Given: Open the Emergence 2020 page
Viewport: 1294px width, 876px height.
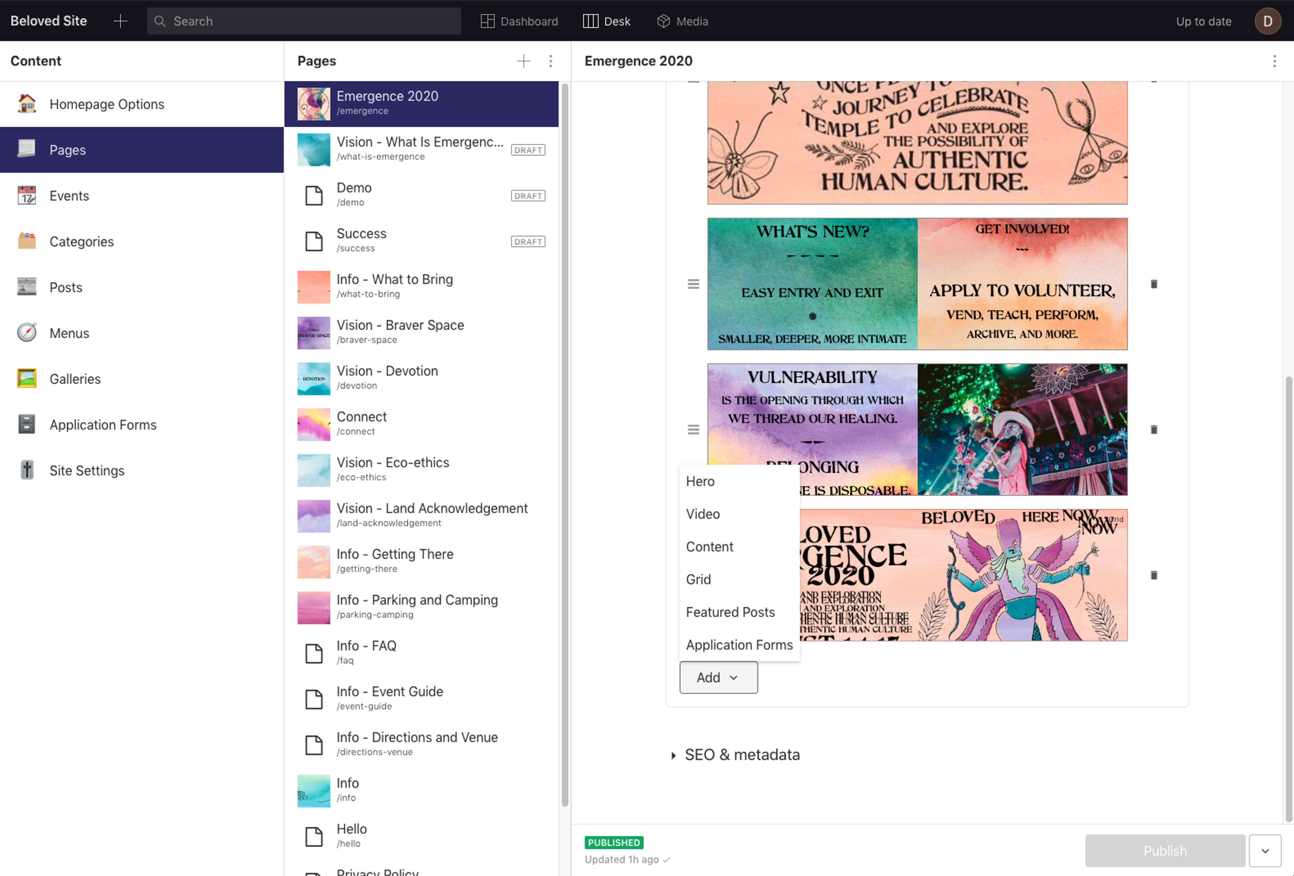Looking at the screenshot, I should pos(421,104).
